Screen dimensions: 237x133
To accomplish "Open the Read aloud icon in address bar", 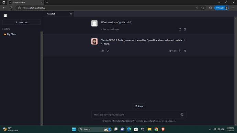I will pyautogui.click(x=197, y=8).
